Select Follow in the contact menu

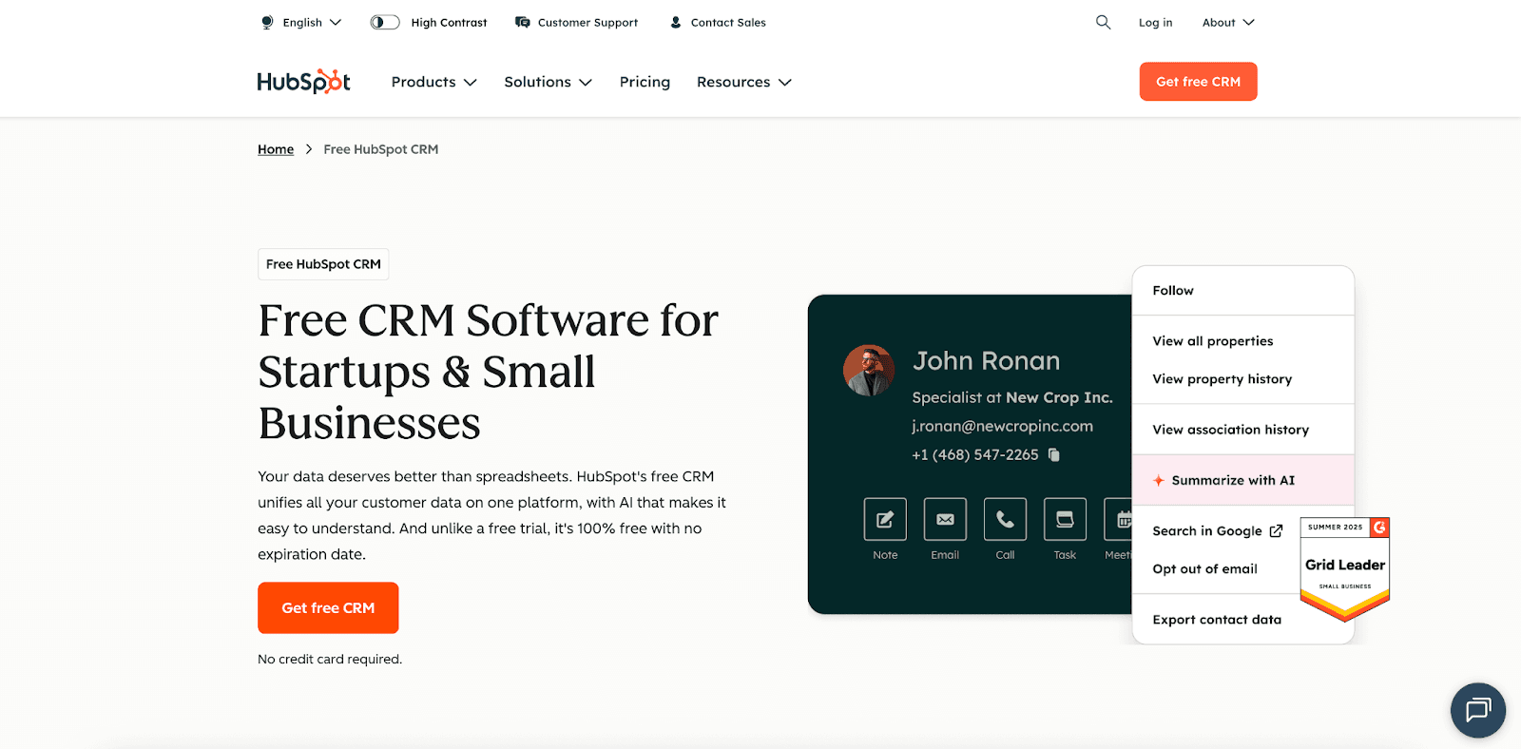pos(1242,290)
